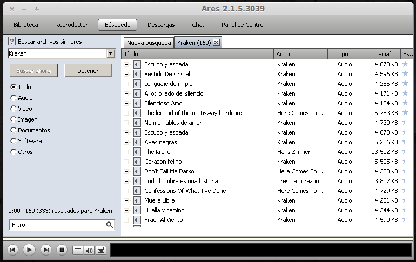
Task: Click the next track button
Action: click(46, 250)
